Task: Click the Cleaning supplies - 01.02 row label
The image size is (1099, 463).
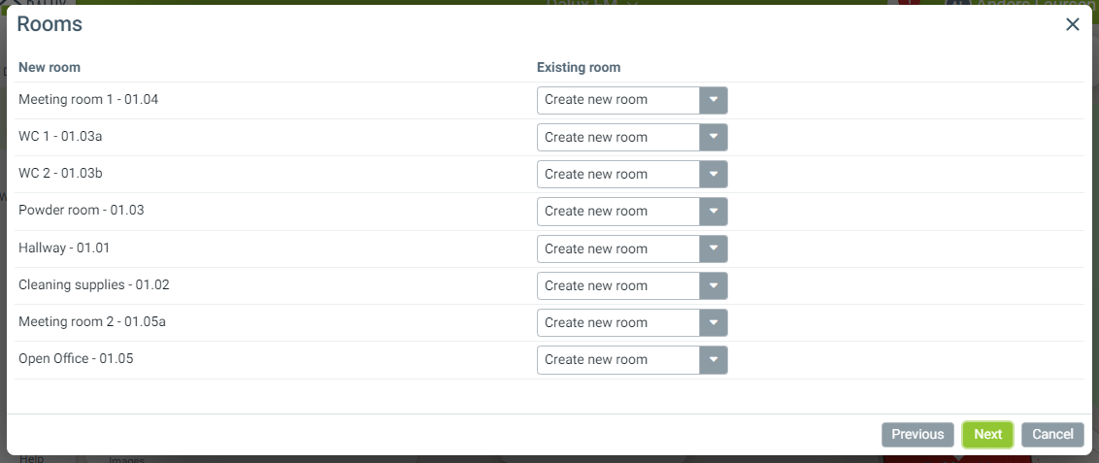Action: (94, 284)
